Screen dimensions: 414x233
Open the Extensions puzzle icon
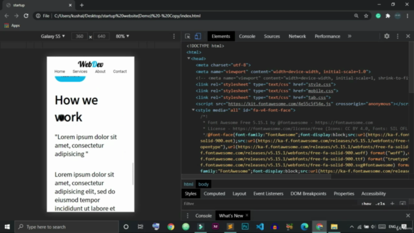[387, 16]
